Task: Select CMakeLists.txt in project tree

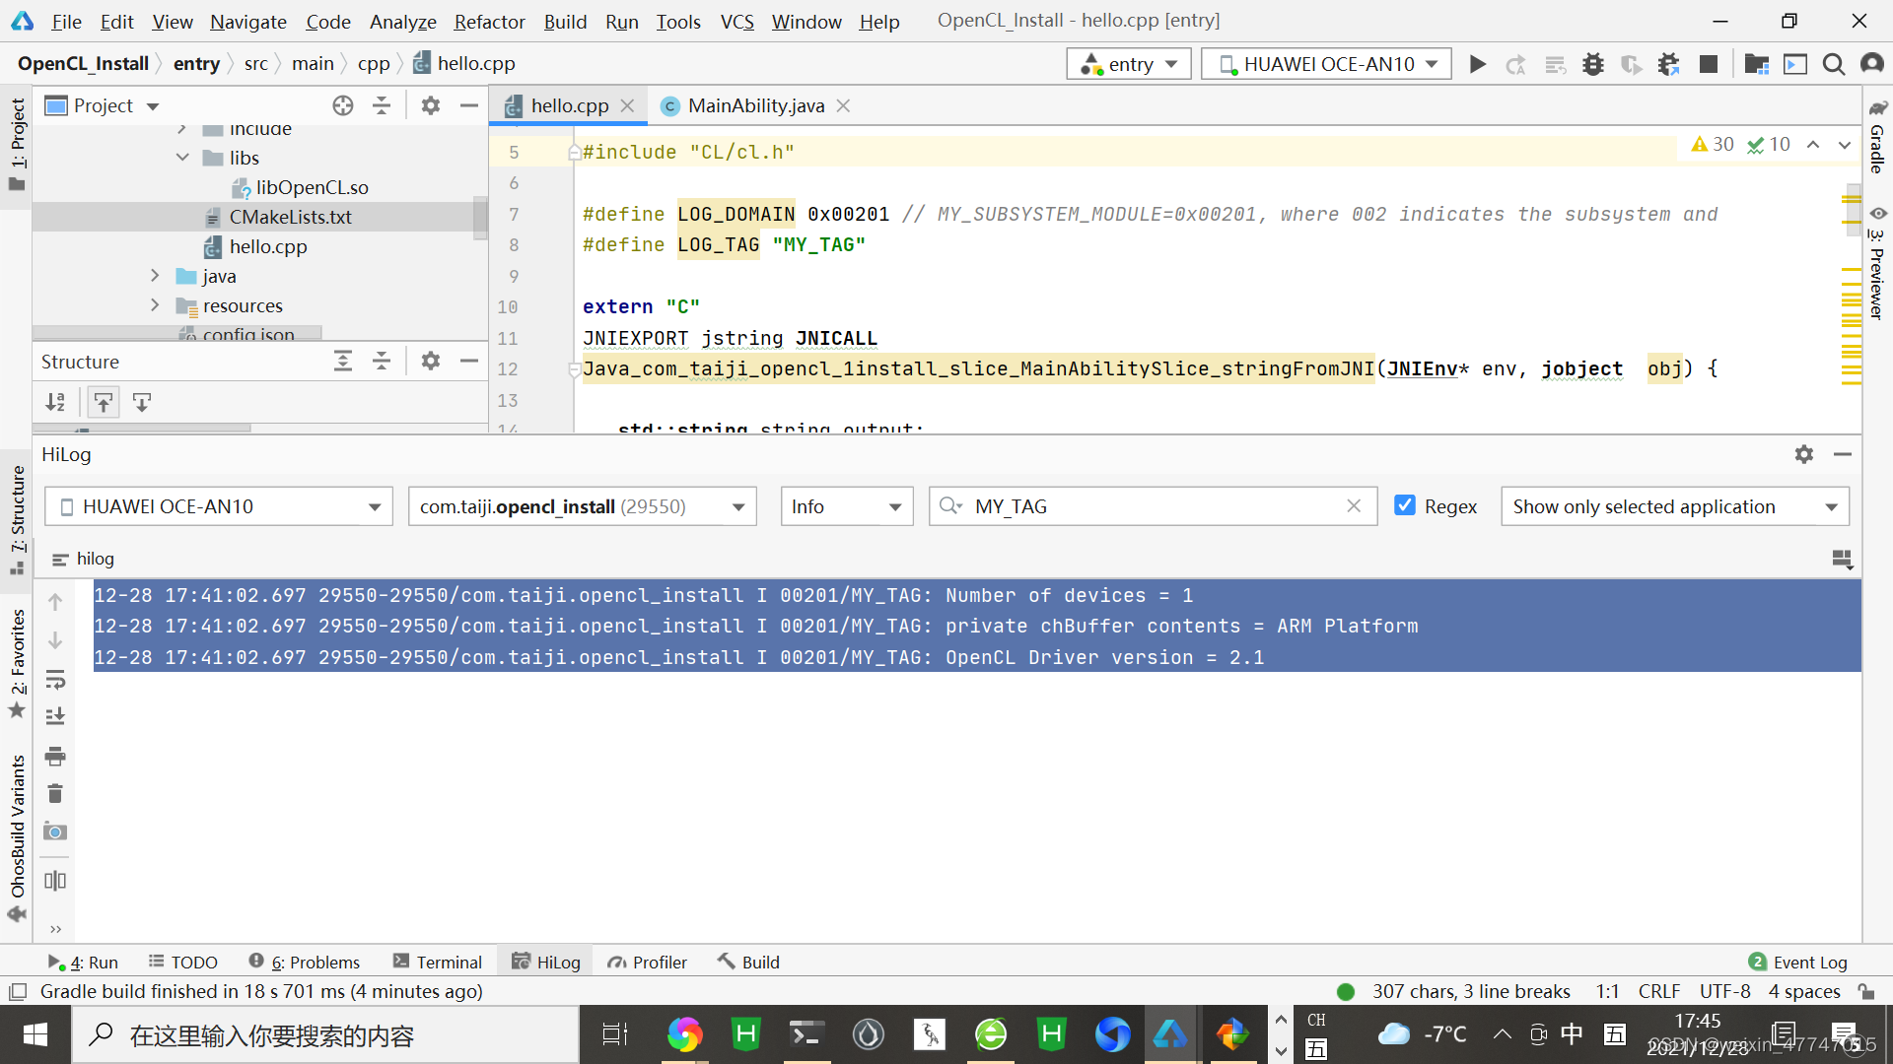Action: coord(290,217)
